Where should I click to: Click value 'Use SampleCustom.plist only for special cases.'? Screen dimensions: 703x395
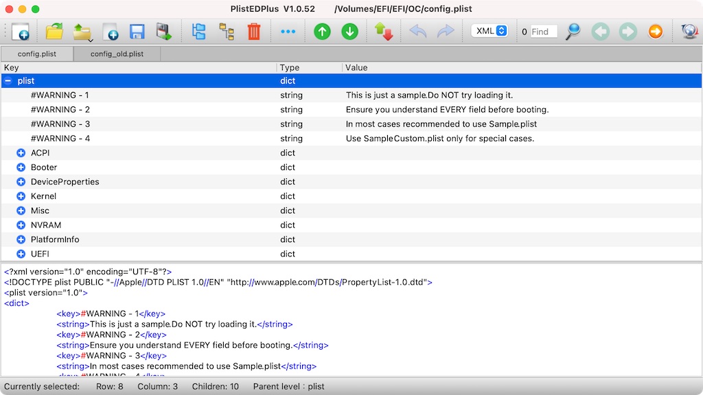pyautogui.click(x=440, y=139)
